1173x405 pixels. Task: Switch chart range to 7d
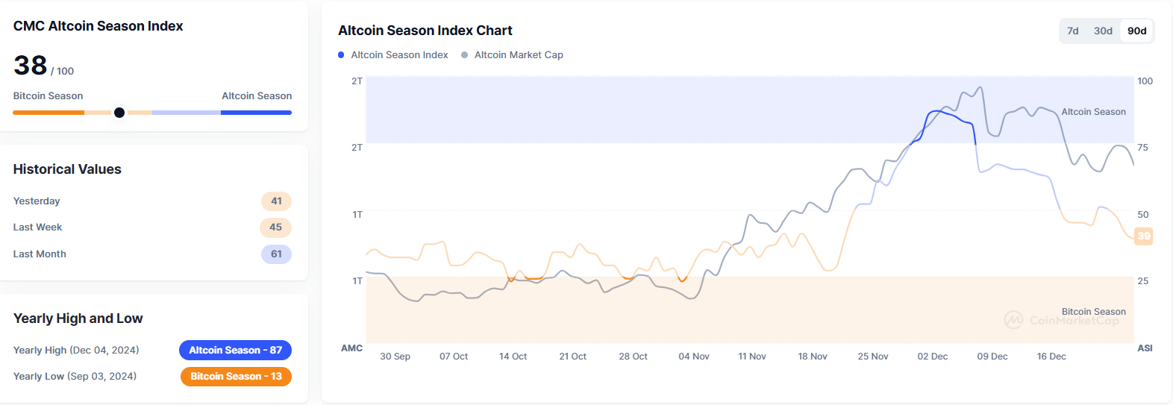(1072, 31)
